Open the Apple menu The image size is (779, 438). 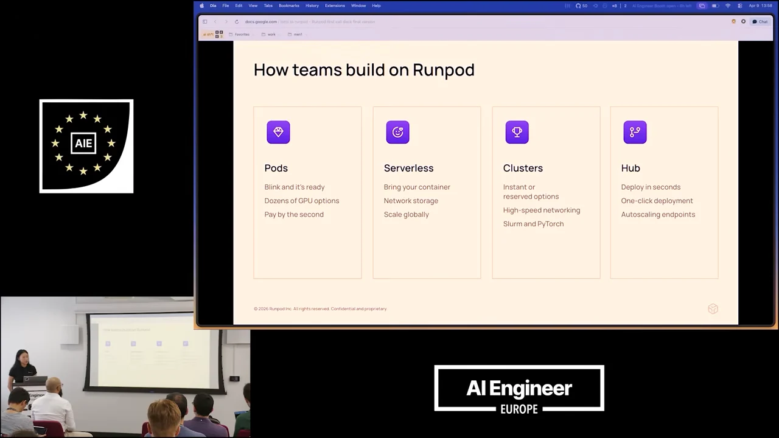pos(202,5)
